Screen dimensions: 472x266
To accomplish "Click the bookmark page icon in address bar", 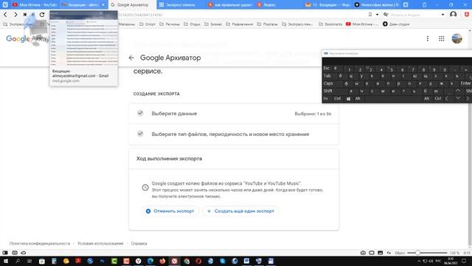I will pyautogui.click(x=370, y=15).
